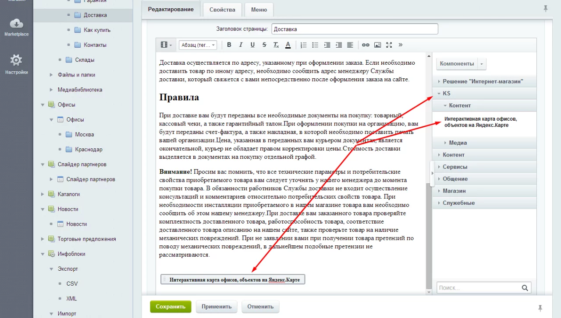Toggle bold formatting in editor toolbar
Viewport: 561px width, 318px height.
[229, 45]
